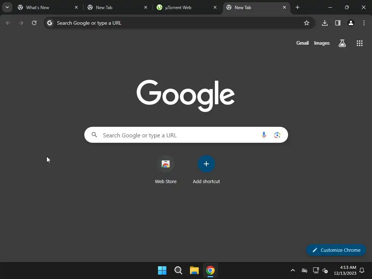
Task: Click the G icon in address bar
Action: (49, 23)
